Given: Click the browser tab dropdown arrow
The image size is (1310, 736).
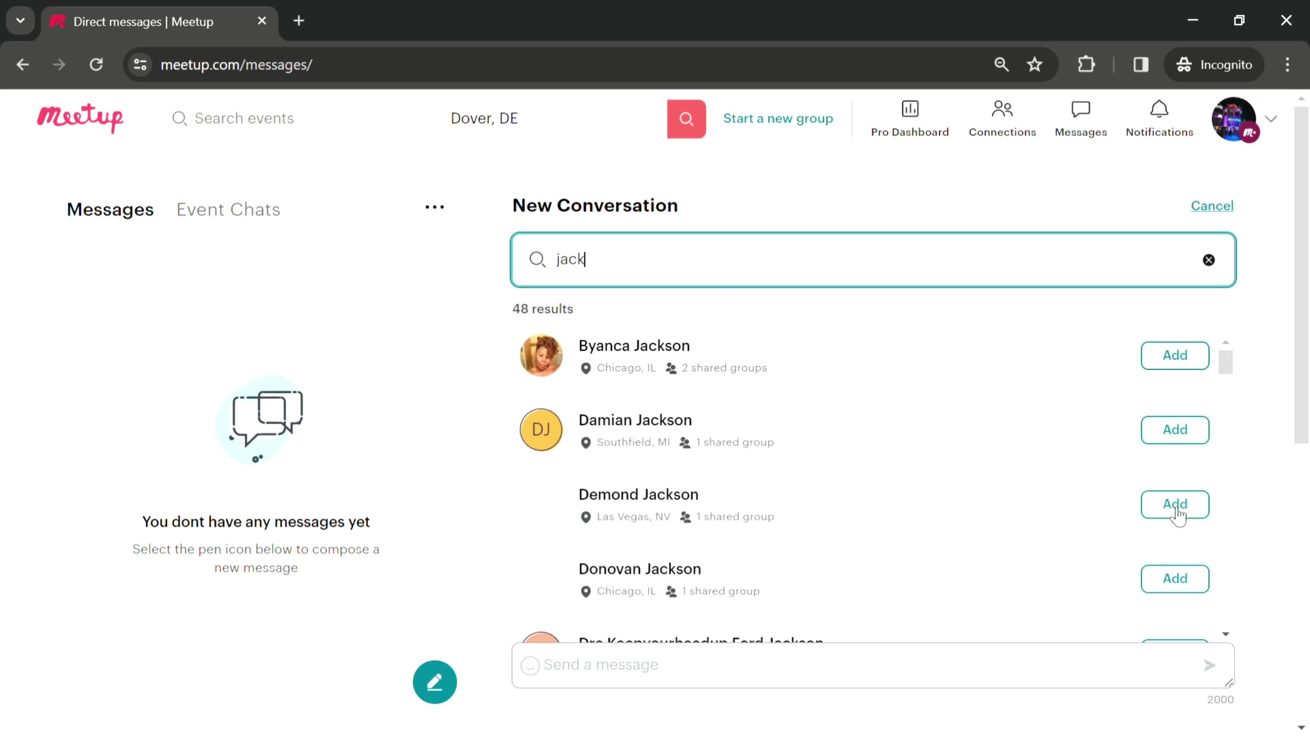Looking at the screenshot, I should (x=20, y=20).
